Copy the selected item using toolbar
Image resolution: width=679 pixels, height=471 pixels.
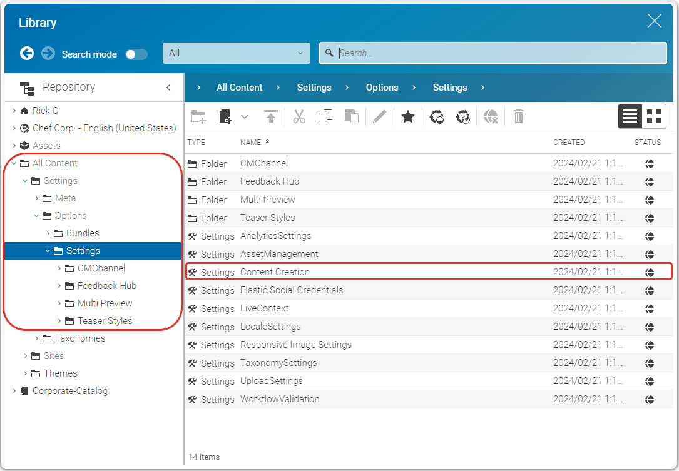pos(325,116)
